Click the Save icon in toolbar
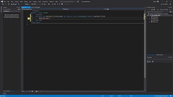Viewport: 173px width, 97px height. click(x=14, y=4)
